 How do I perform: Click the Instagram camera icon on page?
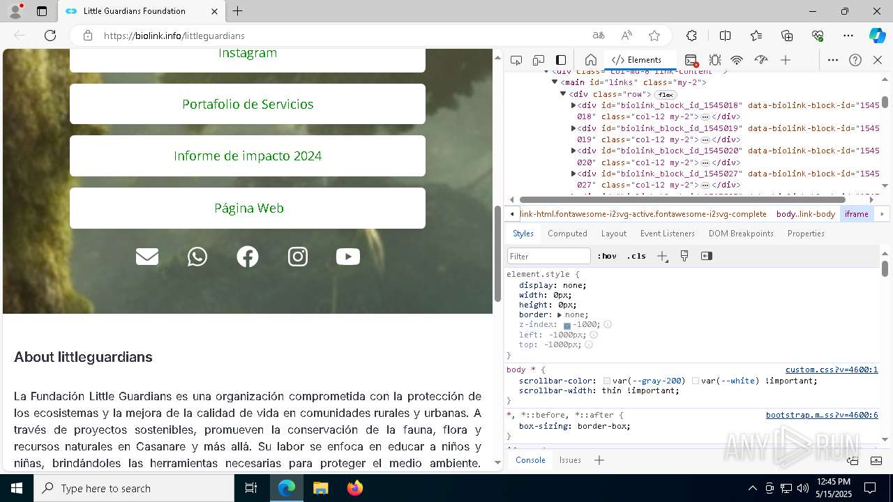pos(298,257)
